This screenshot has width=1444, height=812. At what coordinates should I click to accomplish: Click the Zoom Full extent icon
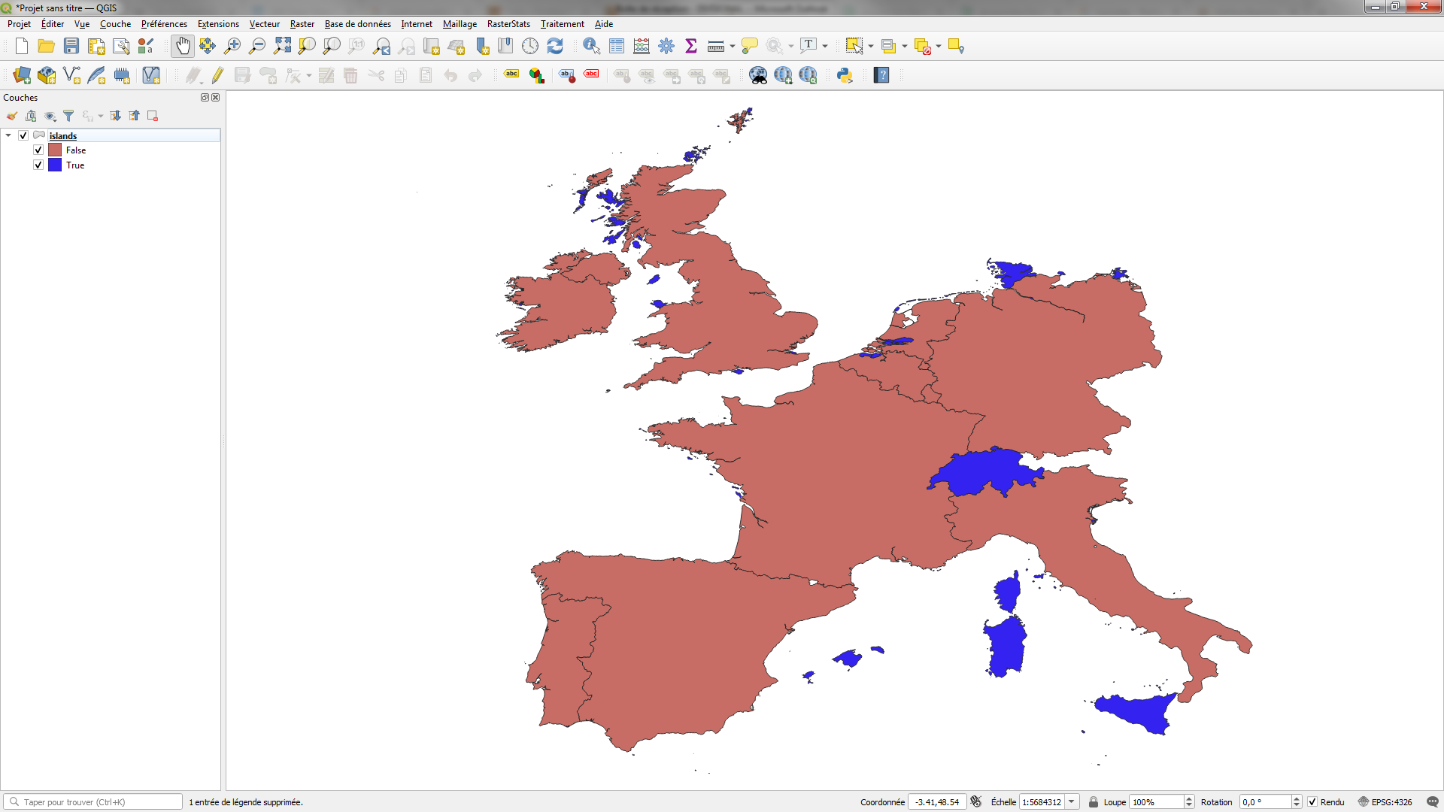(x=282, y=47)
